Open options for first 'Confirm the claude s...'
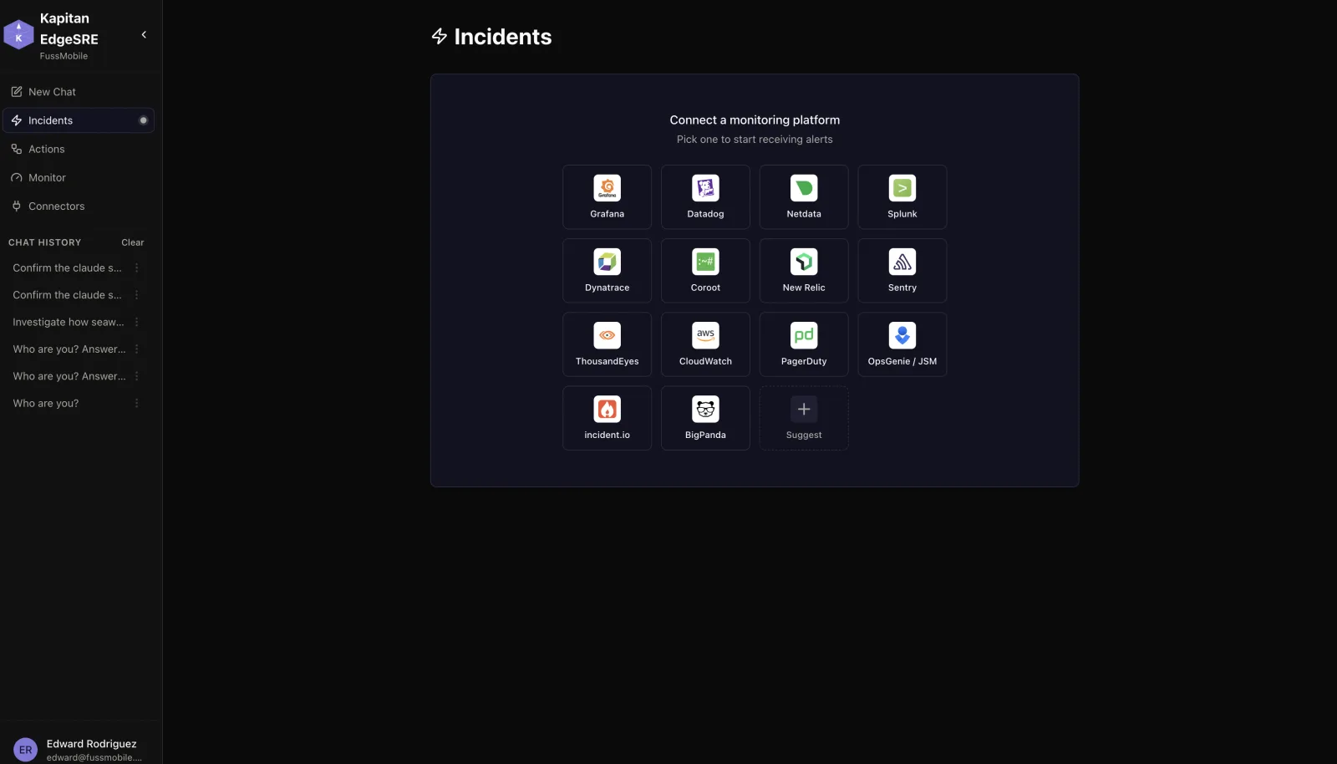This screenshot has height=764, width=1337. (137, 268)
